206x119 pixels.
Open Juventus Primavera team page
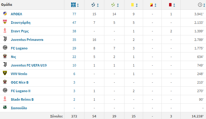click(x=27, y=40)
